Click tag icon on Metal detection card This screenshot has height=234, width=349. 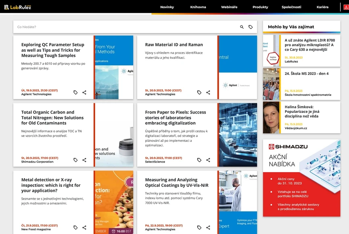coord(75,227)
